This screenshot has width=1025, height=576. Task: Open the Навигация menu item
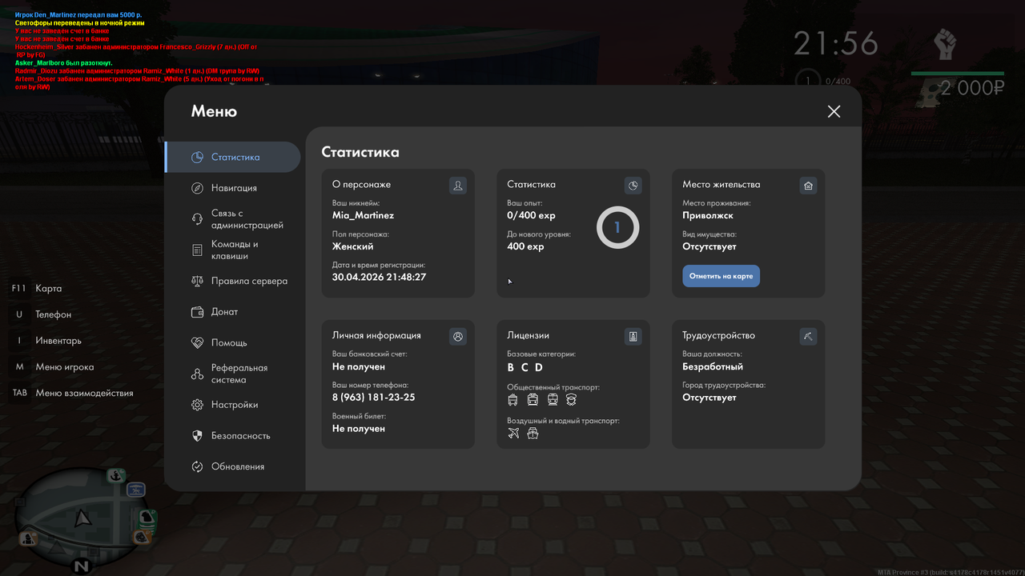233,188
